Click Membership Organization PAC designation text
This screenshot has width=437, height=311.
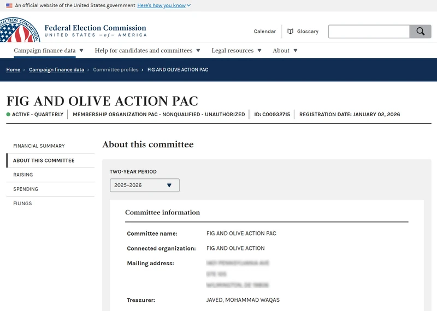pyautogui.click(x=159, y=115)
